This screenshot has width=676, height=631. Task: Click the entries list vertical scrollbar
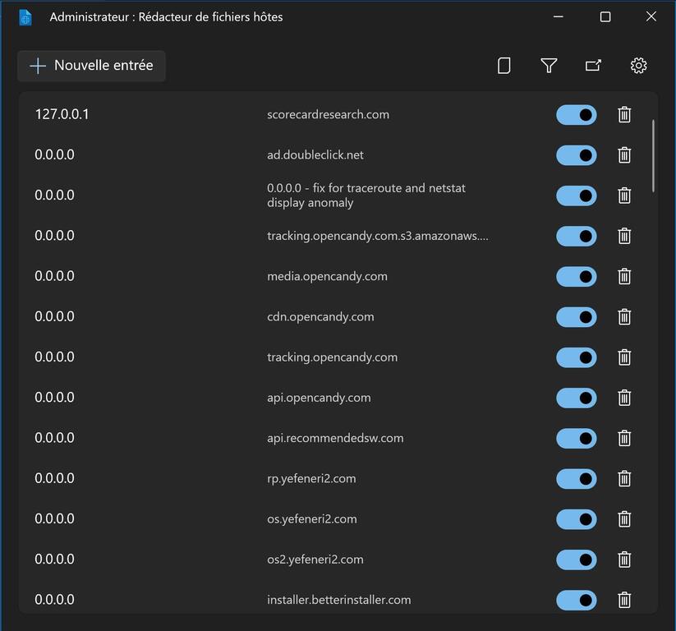[653, 156]
